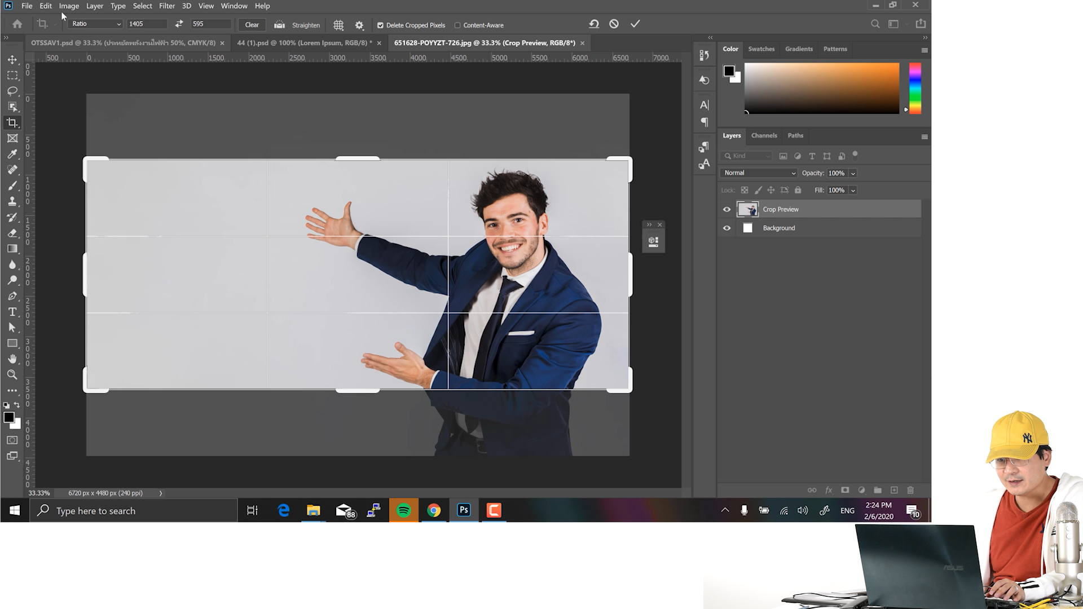Viewport: 1083px width, 609px height.
Task: Select the History Brush tool
Action: 12,217
